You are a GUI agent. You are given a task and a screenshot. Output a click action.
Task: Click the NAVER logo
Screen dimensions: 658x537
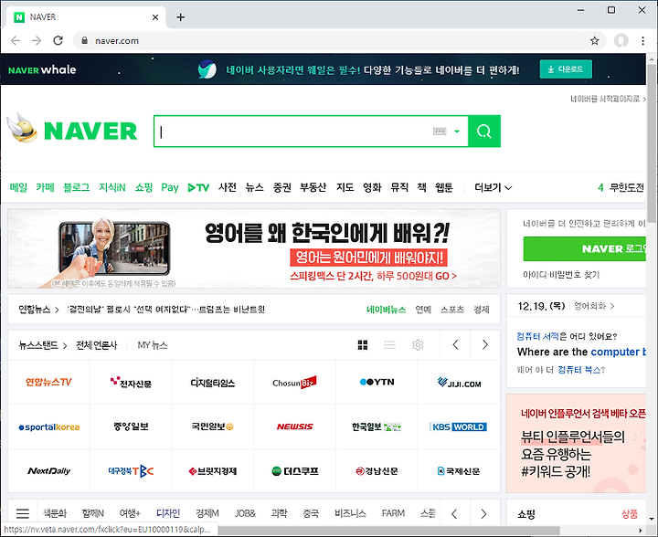(x=90, y=131)
